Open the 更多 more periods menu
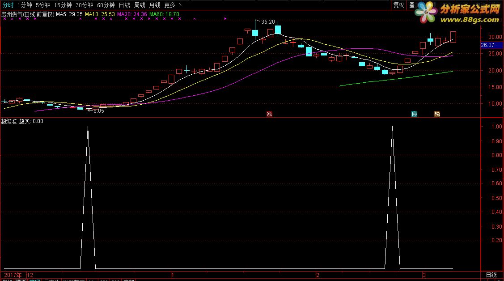The width and height of the screenshot is (504, 281). click(x=170, y=5)
